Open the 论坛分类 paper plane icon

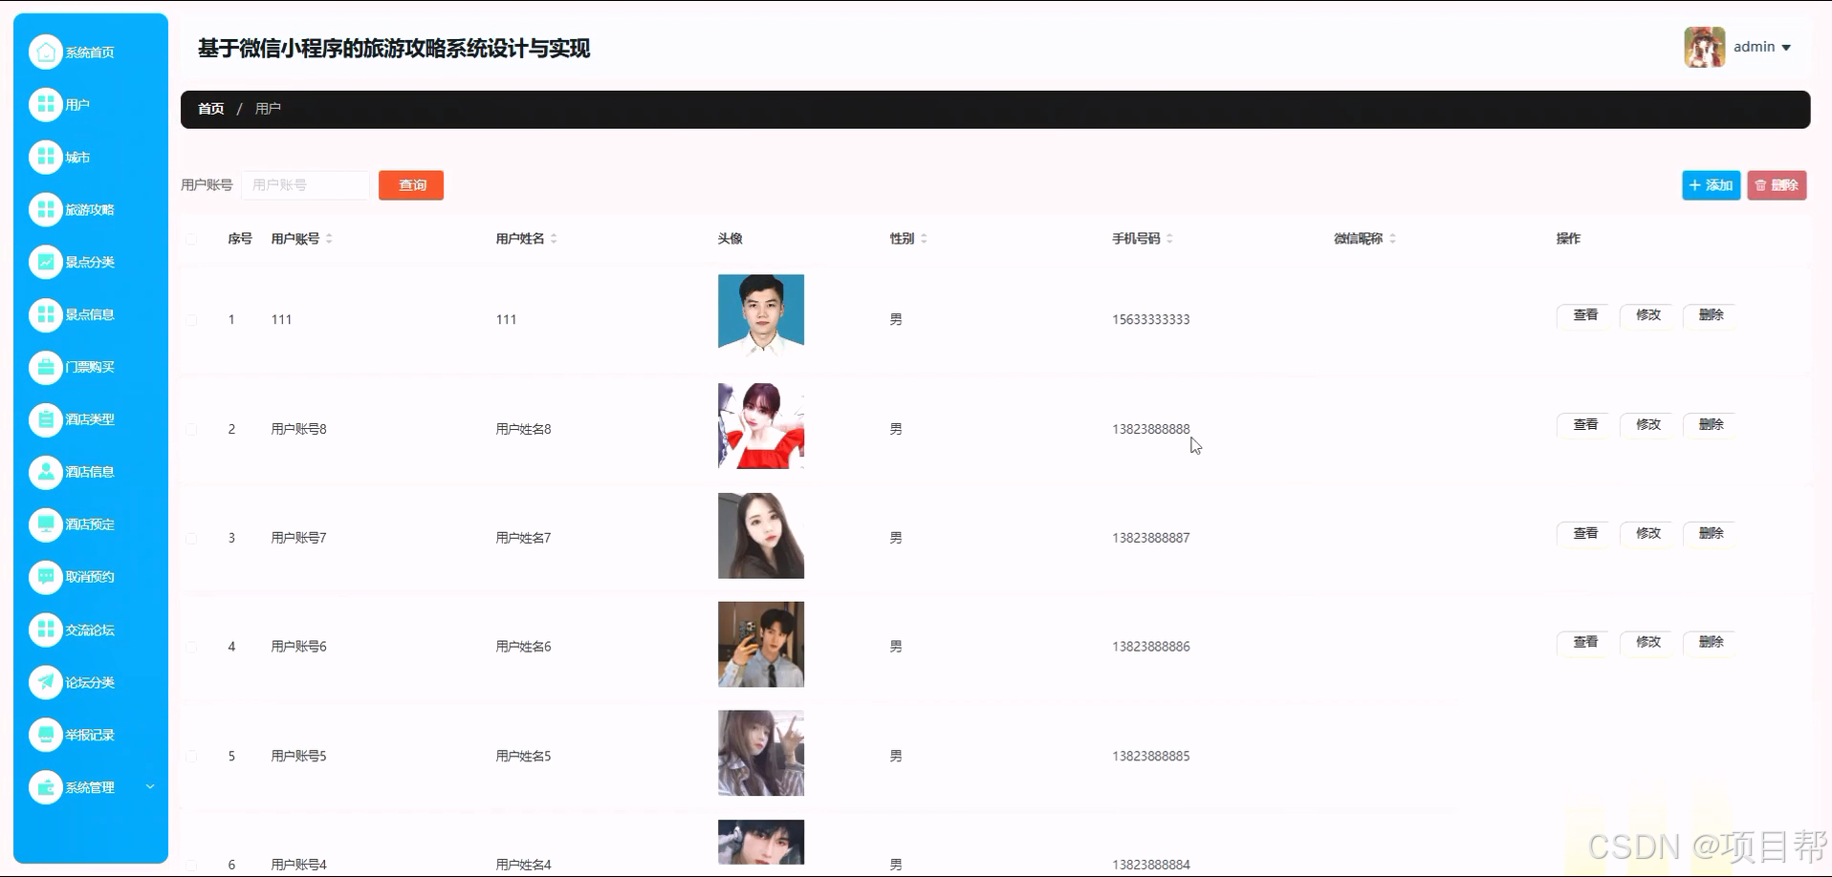[45, 682]
